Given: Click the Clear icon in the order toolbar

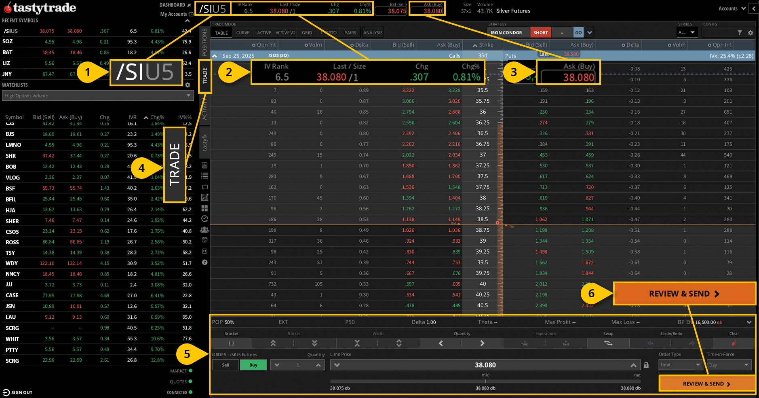Looking at the screenshot, I should tap(734, 343).
